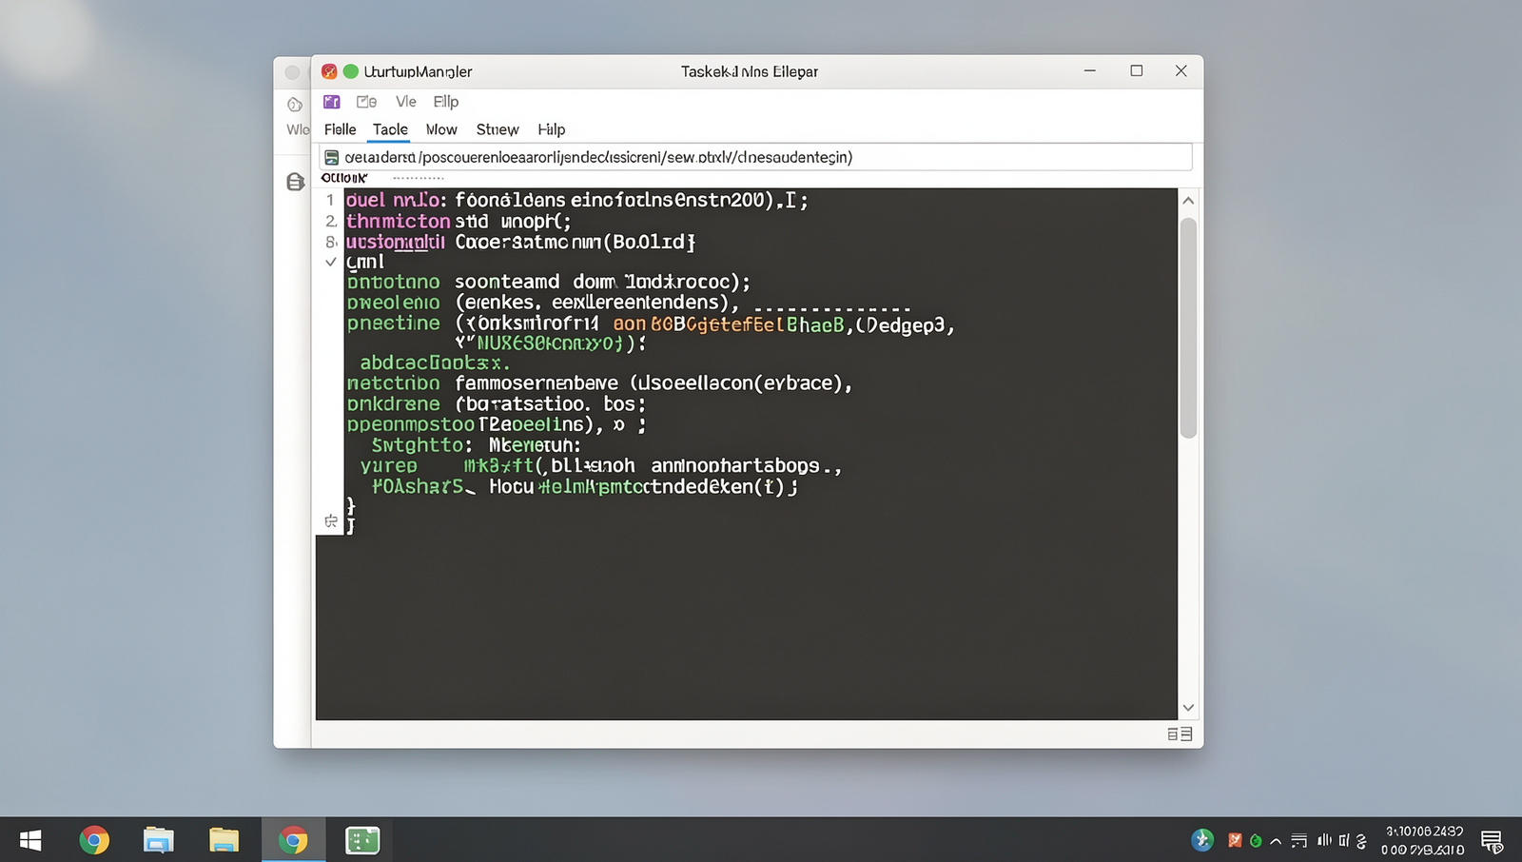Open the Stnew menu

point(498,129)
